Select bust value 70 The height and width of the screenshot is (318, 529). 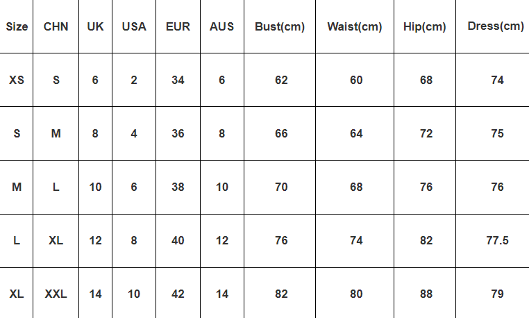[x=280, y=187]
